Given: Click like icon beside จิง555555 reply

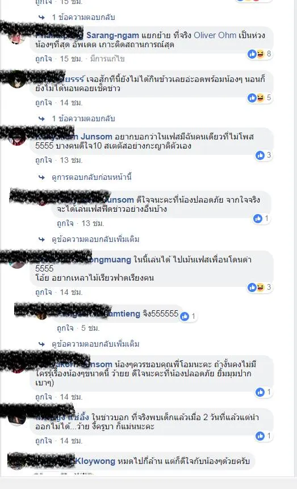Looking at the screenshot, I should coord(185,317).
